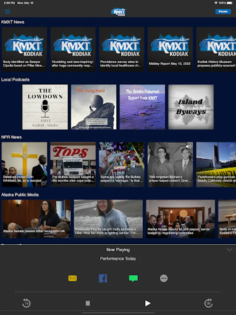This screenshot has width=236, height=315.
Task: Open Midday Report May 13, 2022
Action: [170, 49]
